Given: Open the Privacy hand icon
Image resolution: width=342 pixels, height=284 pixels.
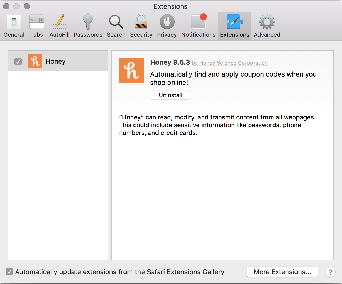Looking at the screenshot, I should [167, 22].
